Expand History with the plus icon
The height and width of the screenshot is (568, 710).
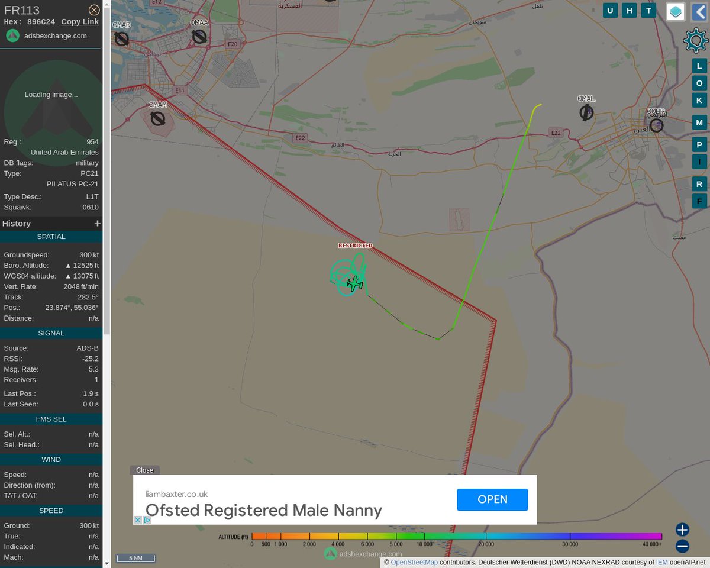pyautogui.click(x=97, y=224)
